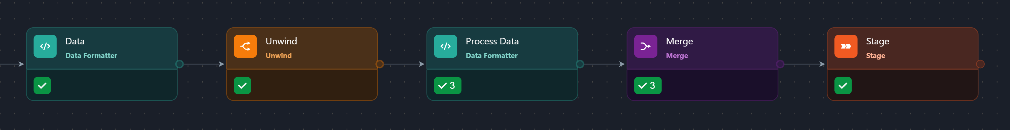Select the Process Data output connector
Screen dimensions: 1010x130
coord(580,64)
